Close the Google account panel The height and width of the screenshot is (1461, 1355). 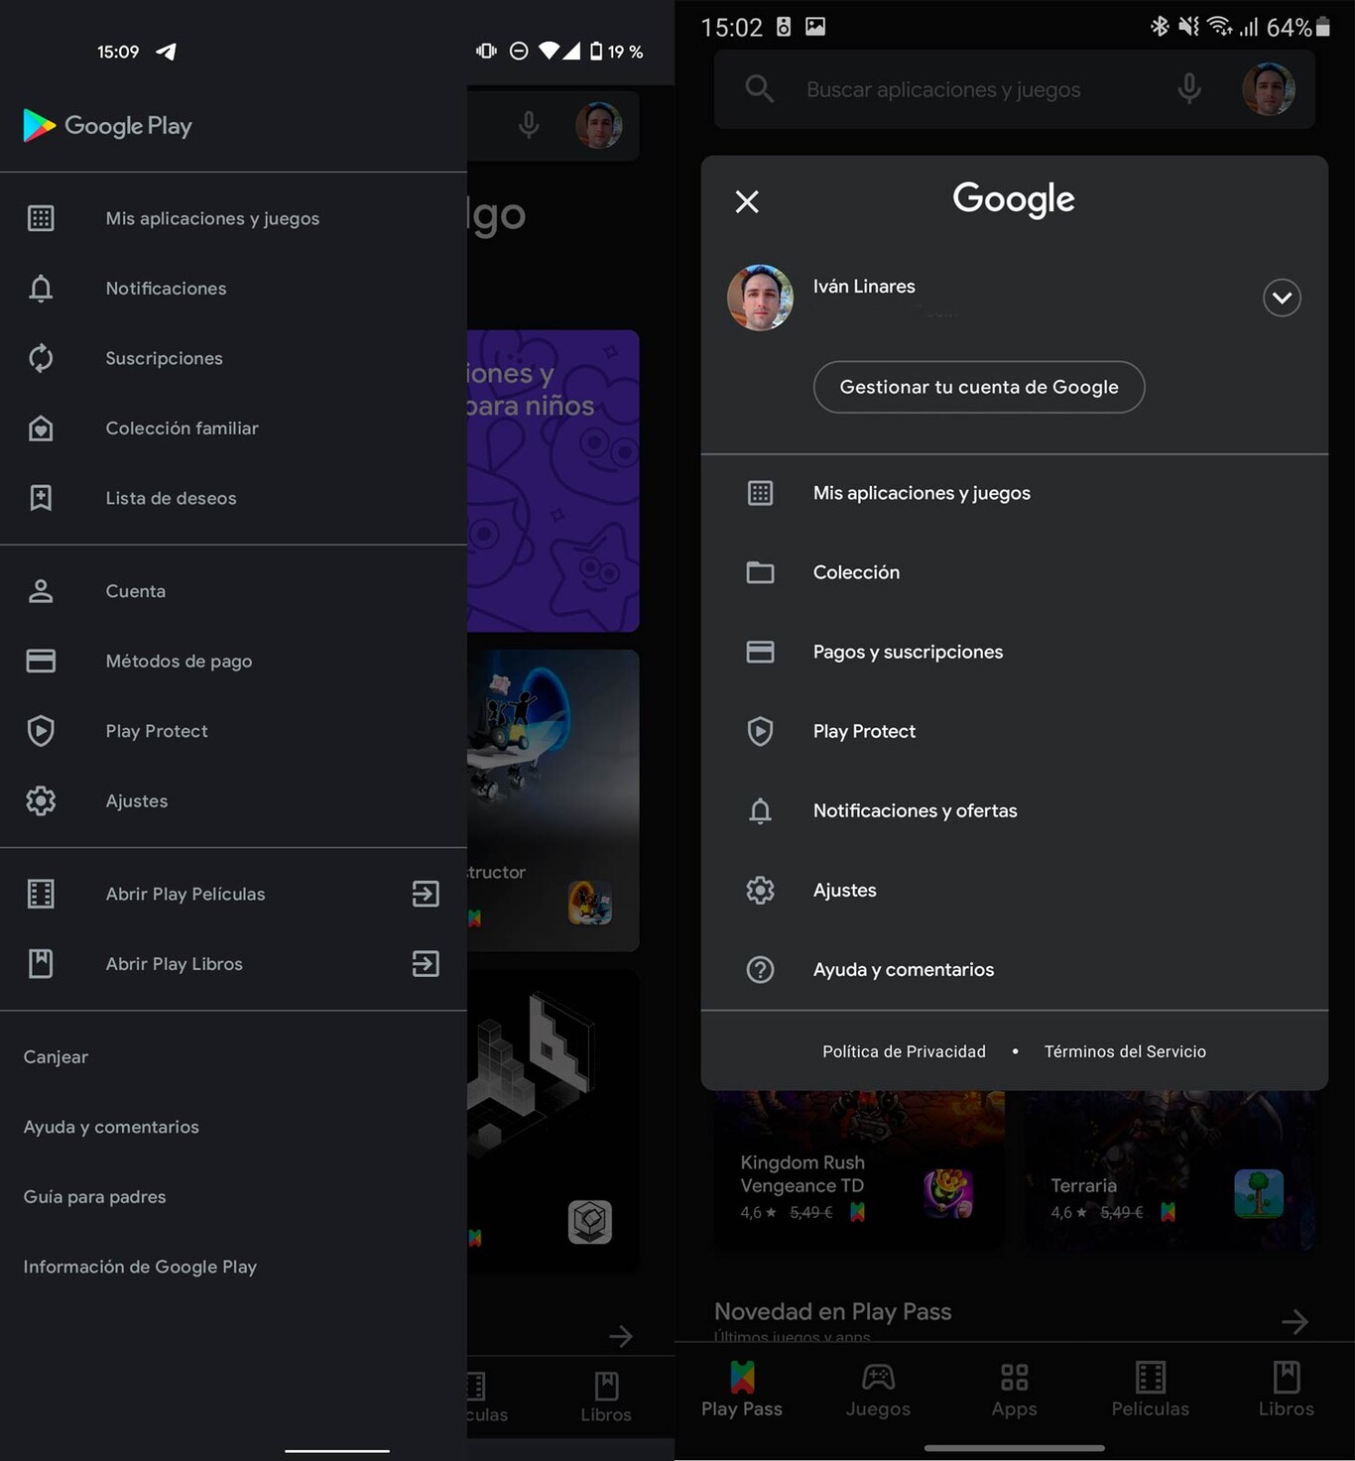pos(747,201)
